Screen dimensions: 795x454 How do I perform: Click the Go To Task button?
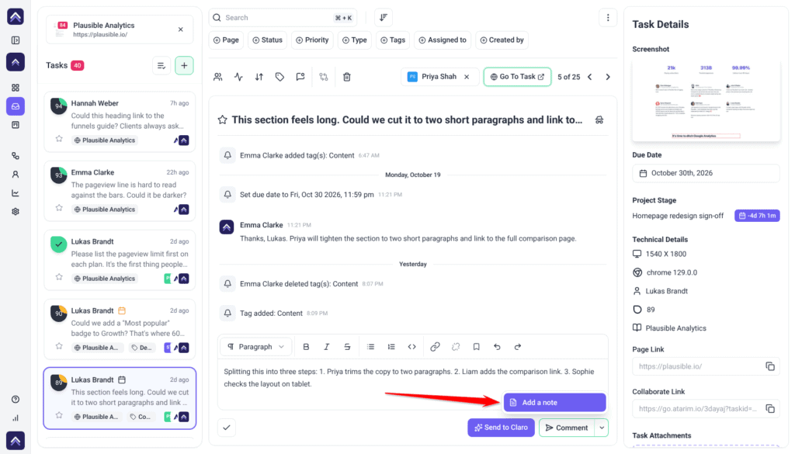tap(517, 77)
